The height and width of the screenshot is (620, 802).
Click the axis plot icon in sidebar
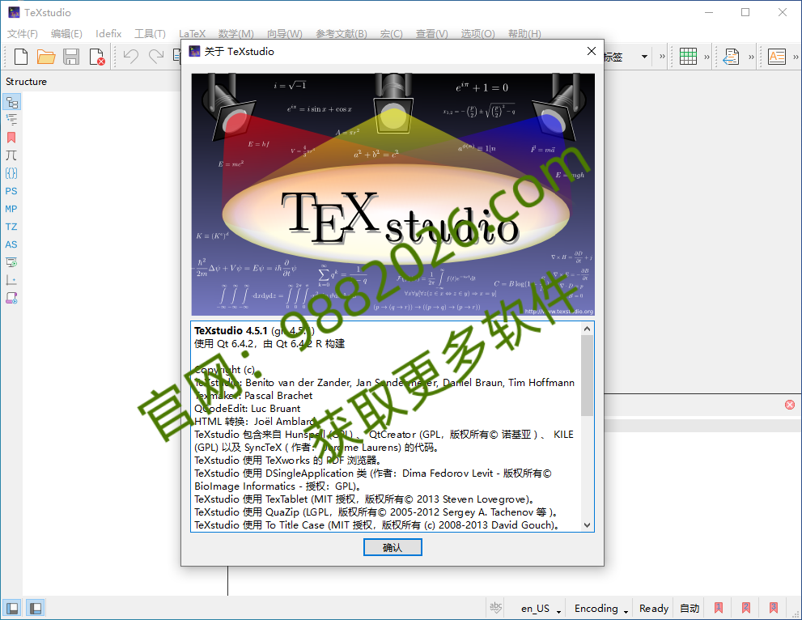pos(11,280)
